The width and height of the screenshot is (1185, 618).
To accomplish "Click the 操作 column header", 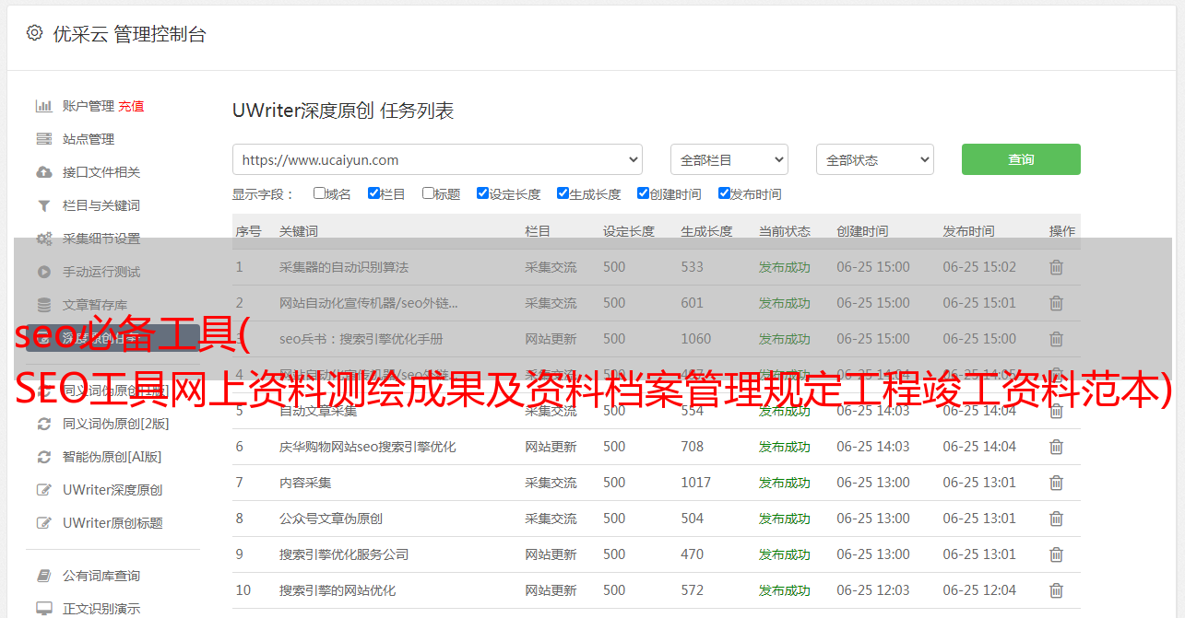I will pos(1062,231).
